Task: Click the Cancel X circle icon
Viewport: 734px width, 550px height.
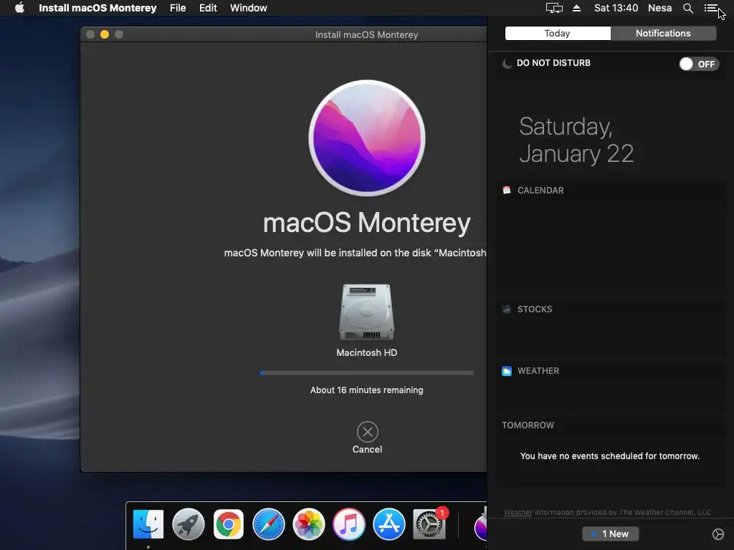Action: click(368, 432)
